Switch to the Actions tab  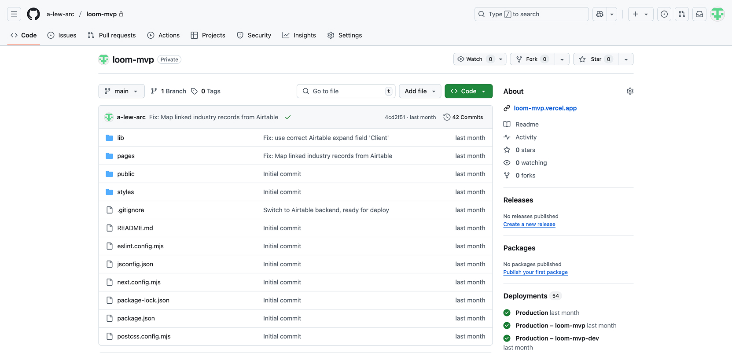(163, 35)
